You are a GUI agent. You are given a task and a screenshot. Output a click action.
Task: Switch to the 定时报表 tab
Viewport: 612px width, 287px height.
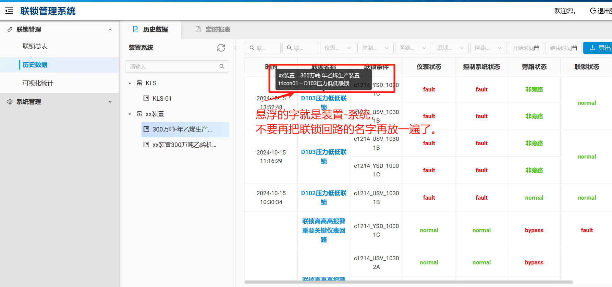point(213,29)
